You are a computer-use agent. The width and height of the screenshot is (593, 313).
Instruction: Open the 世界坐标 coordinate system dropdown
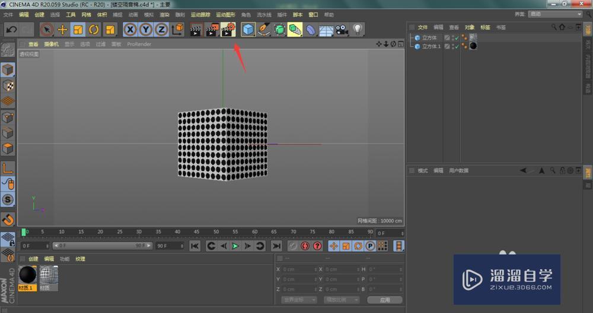301,300
